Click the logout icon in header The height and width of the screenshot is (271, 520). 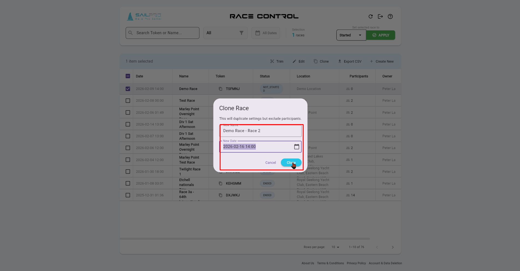coord(380,16)
